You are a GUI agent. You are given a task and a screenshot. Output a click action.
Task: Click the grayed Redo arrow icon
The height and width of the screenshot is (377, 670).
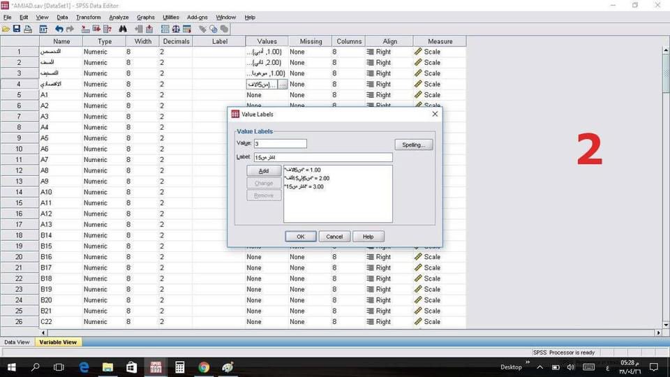pos(70,29)
